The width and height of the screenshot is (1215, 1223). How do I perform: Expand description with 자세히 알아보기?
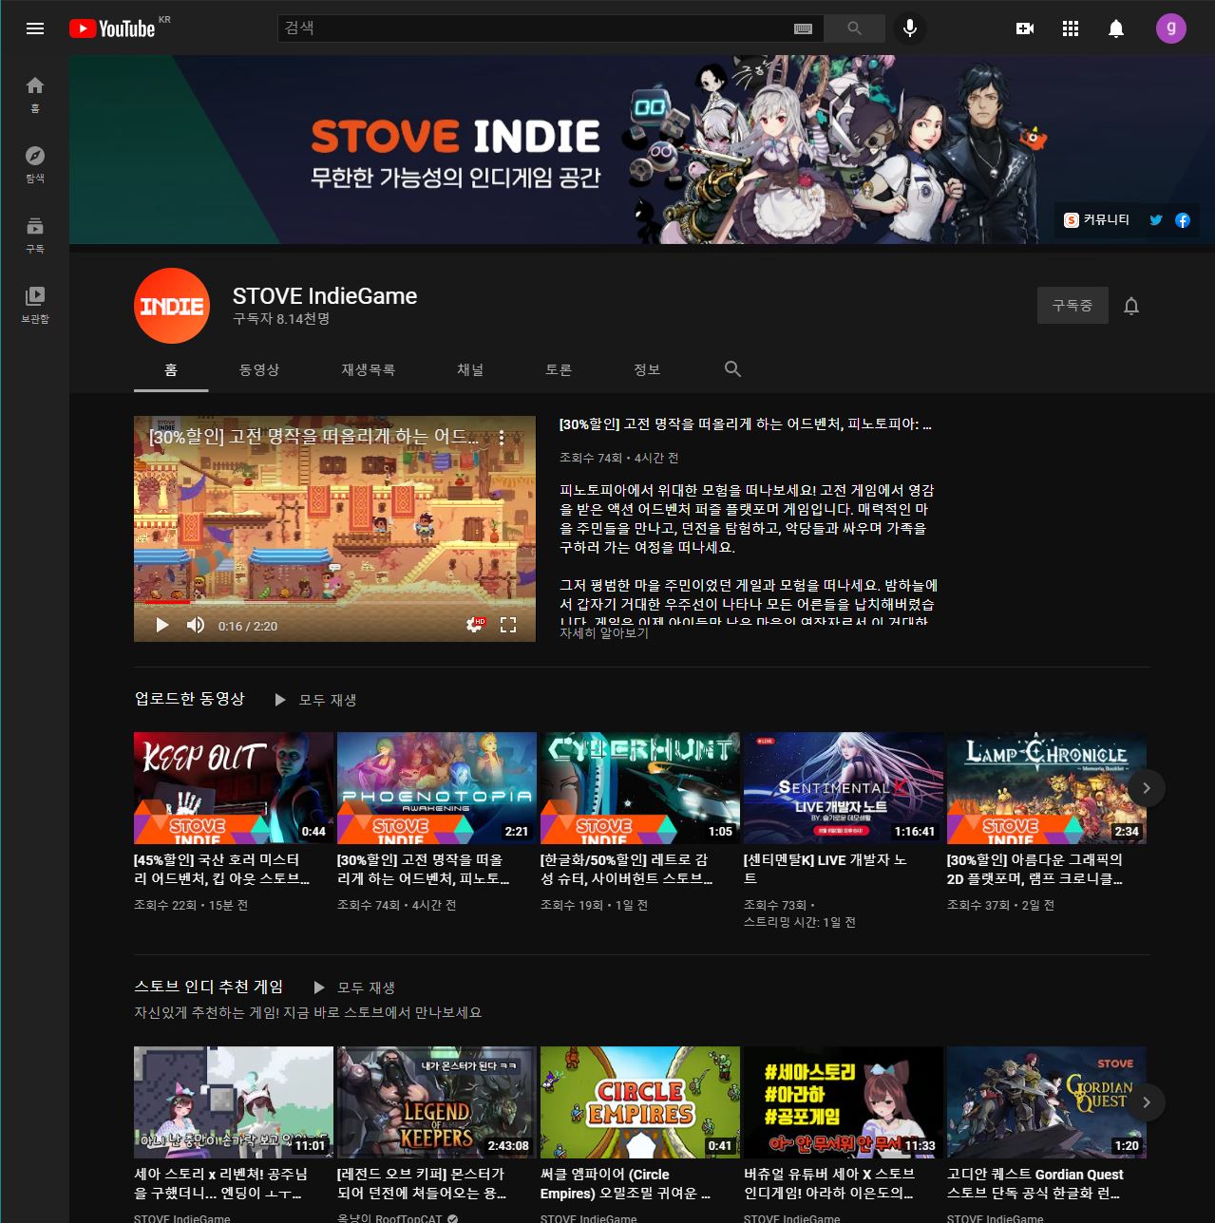pos(604,632)
